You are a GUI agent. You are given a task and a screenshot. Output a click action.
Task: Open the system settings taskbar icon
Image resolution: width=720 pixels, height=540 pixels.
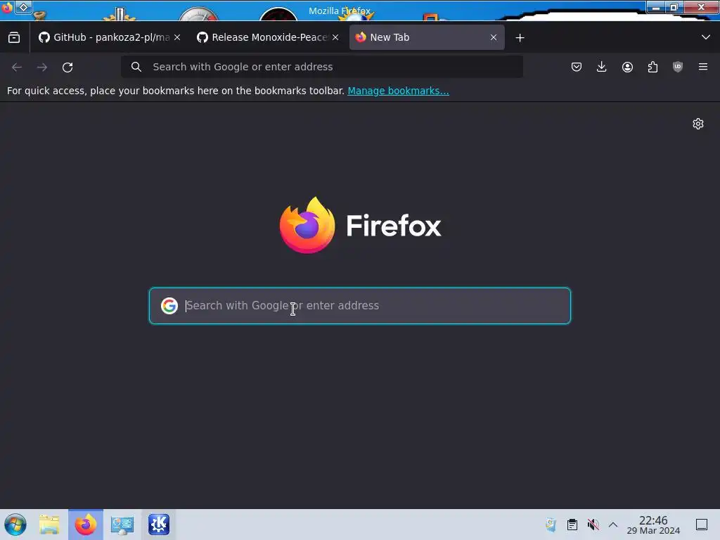pyautogui.click(x=122, y=525)
